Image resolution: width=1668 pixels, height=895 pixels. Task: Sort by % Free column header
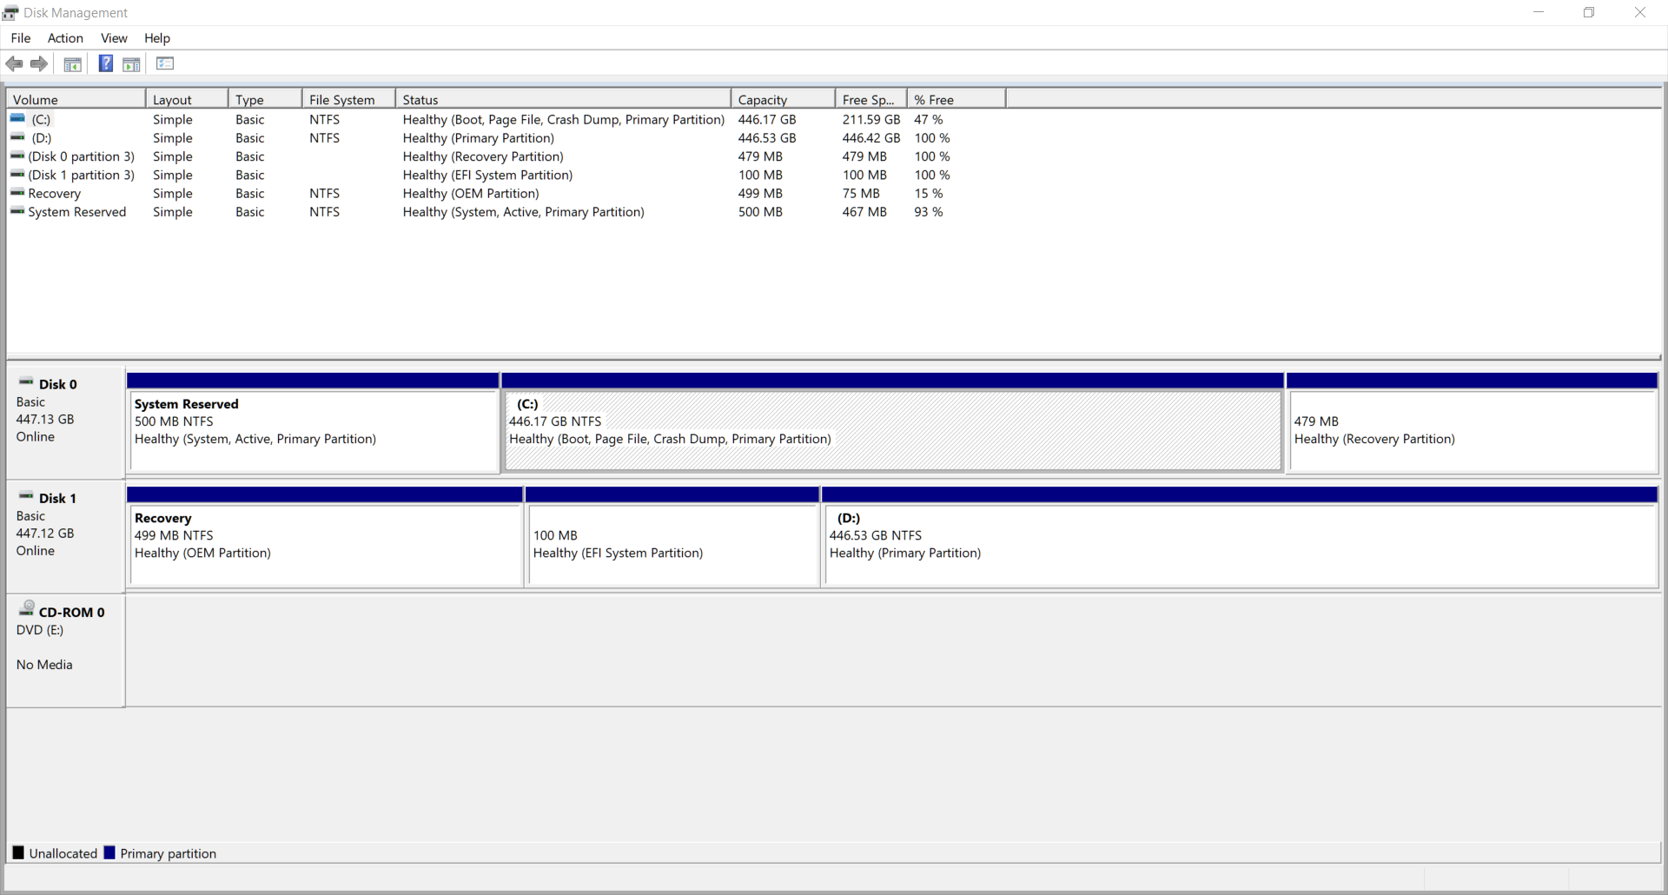pos(956,99)
